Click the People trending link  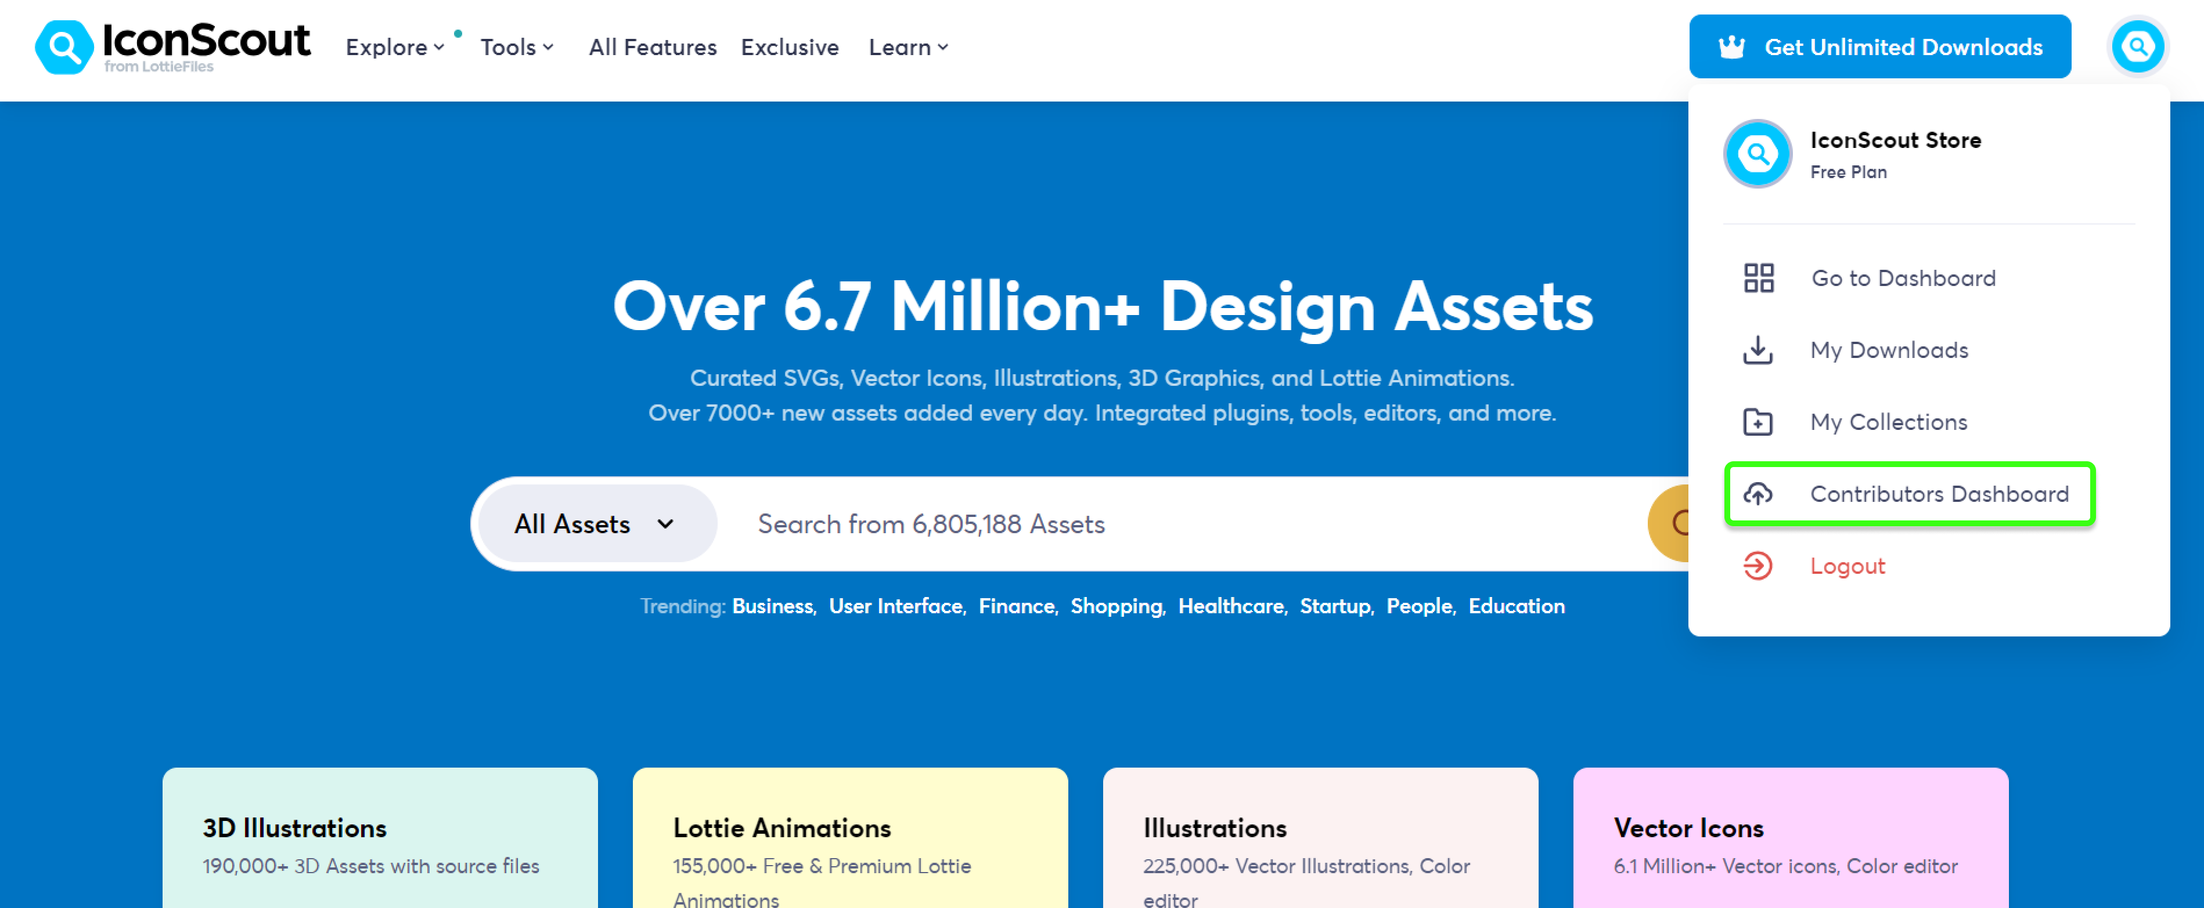pos(1420,606)
